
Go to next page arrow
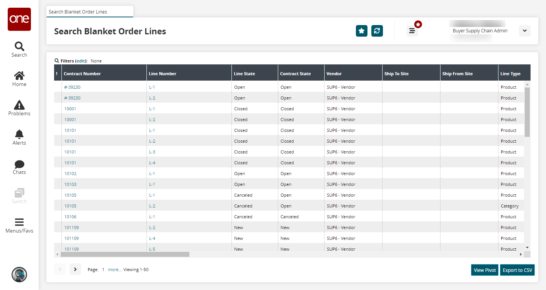(75, 270)
